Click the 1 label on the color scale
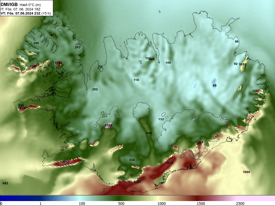 pos(40,204)
